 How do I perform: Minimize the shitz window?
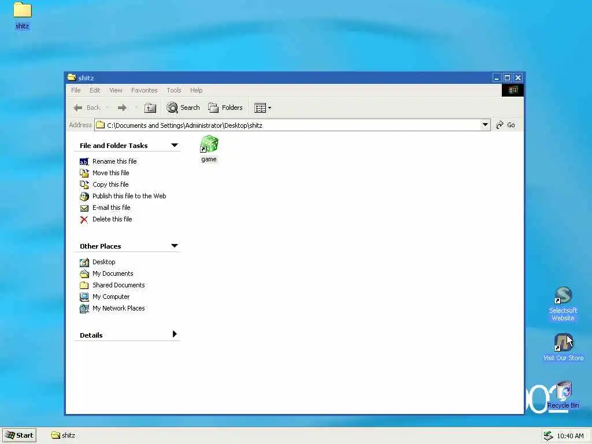click(x=497, y=78)
